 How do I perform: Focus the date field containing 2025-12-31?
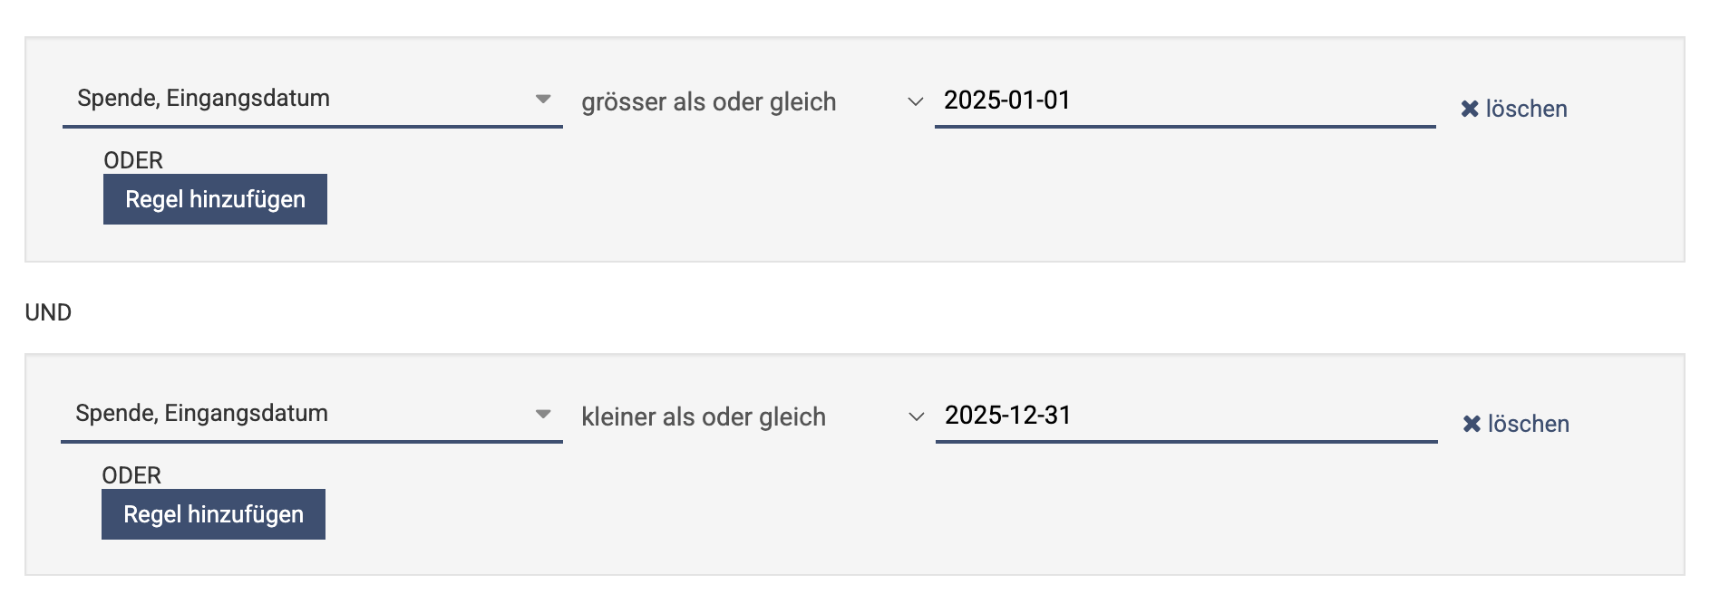[1179, 416]
